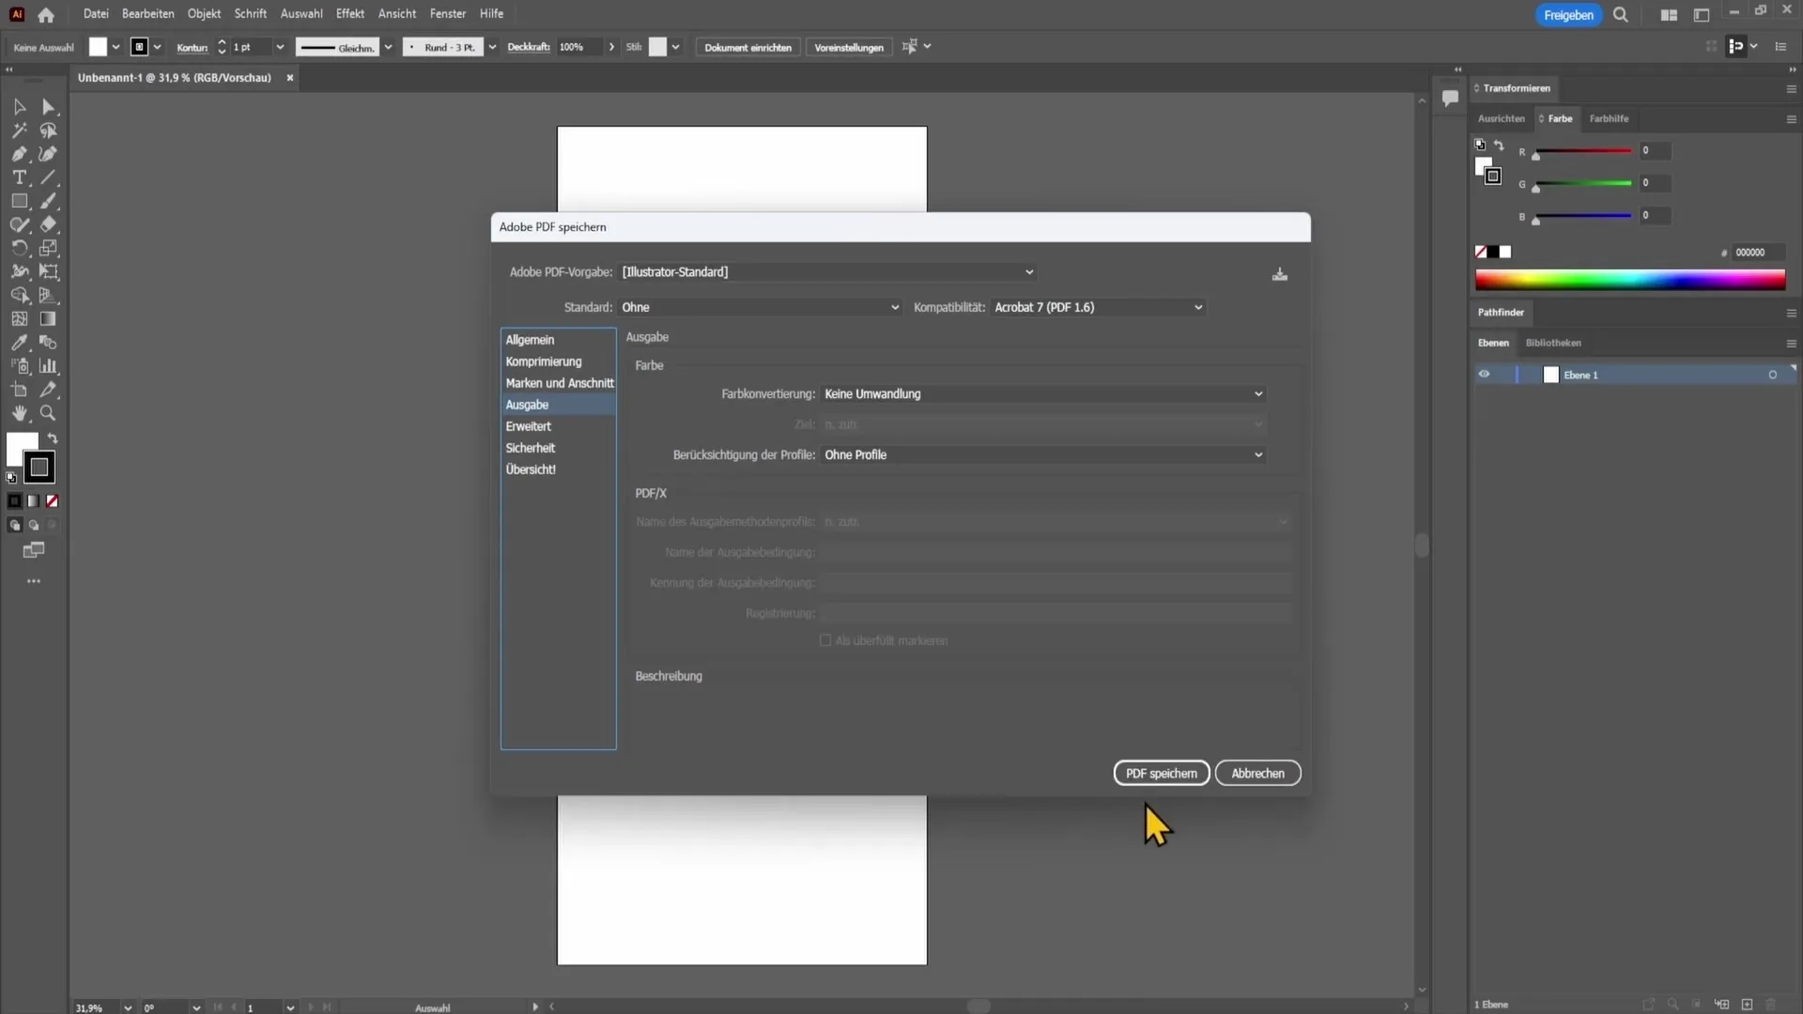Click the save preset icon in PDF dialog
This screenshot has height=1014, width=1803.
point(1280,274)
